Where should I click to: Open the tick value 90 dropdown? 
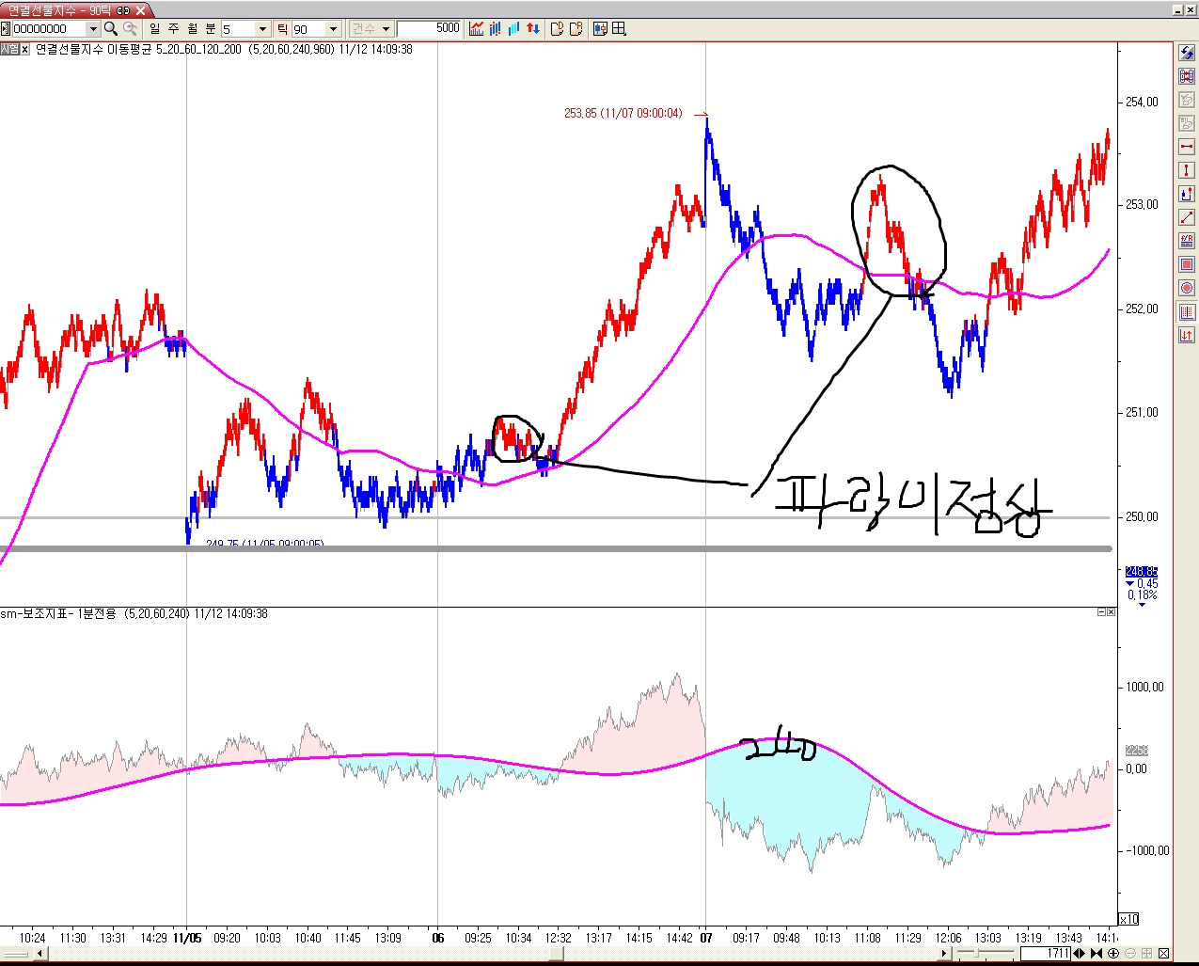[332, 29]
